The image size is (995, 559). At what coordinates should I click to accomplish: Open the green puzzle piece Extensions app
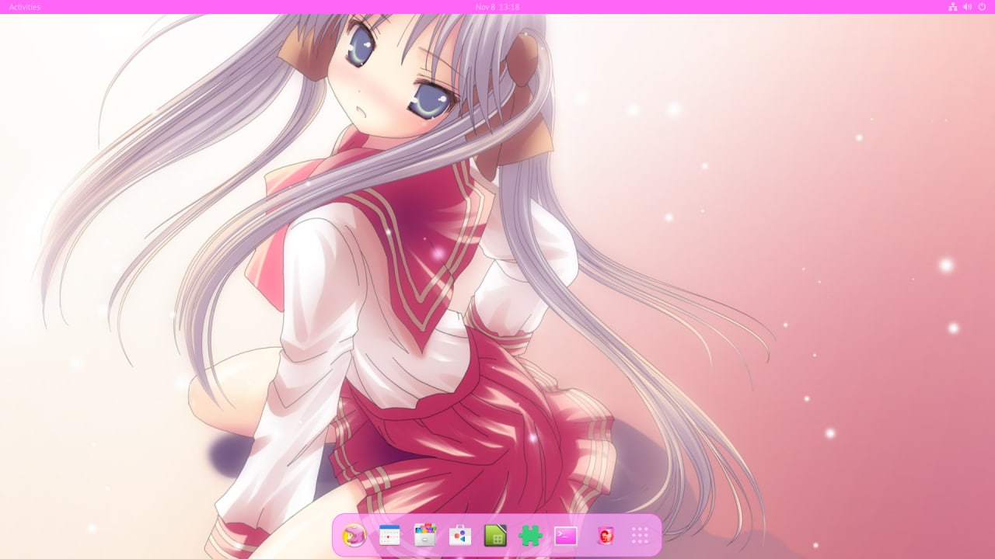530,535
